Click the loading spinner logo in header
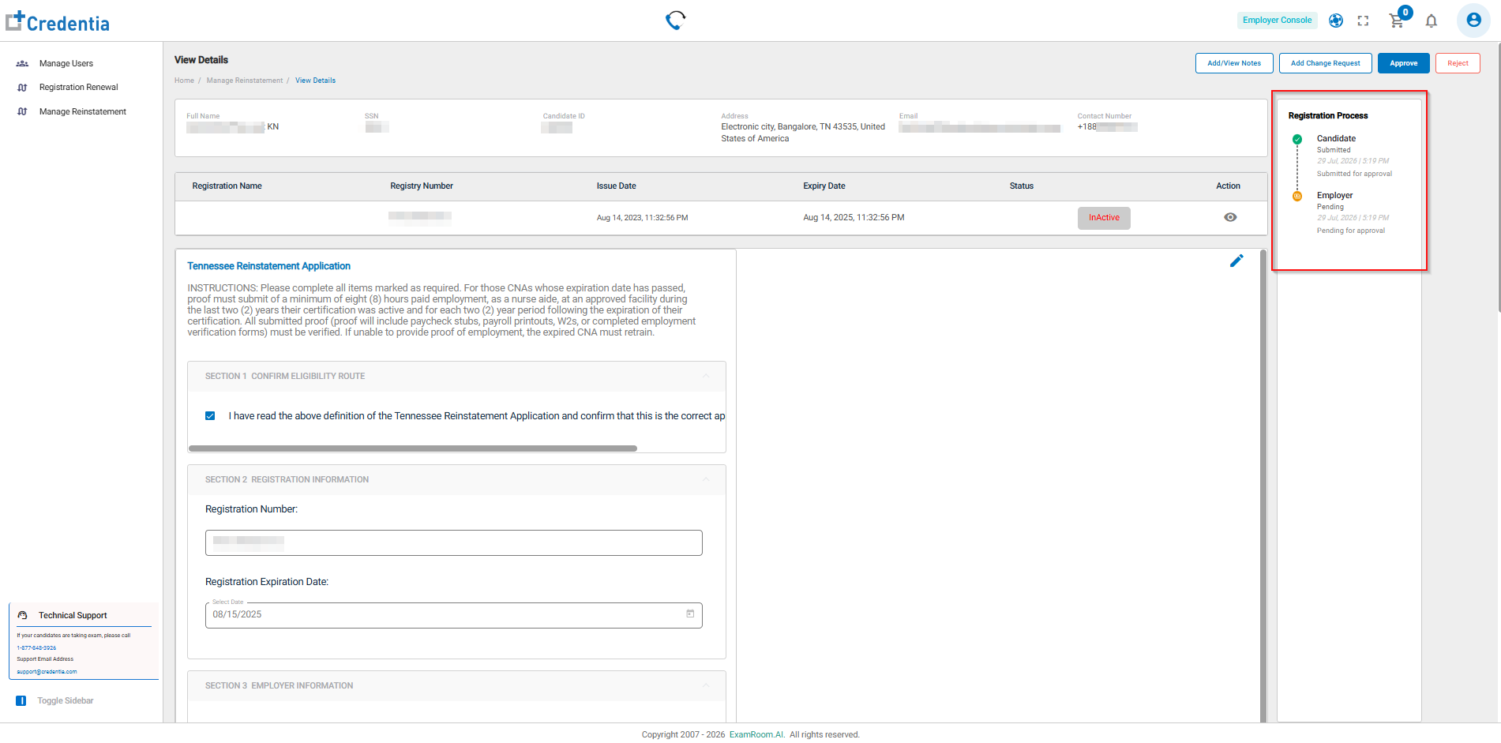This screenshot has width=1501, height=743. click(675, 20)
